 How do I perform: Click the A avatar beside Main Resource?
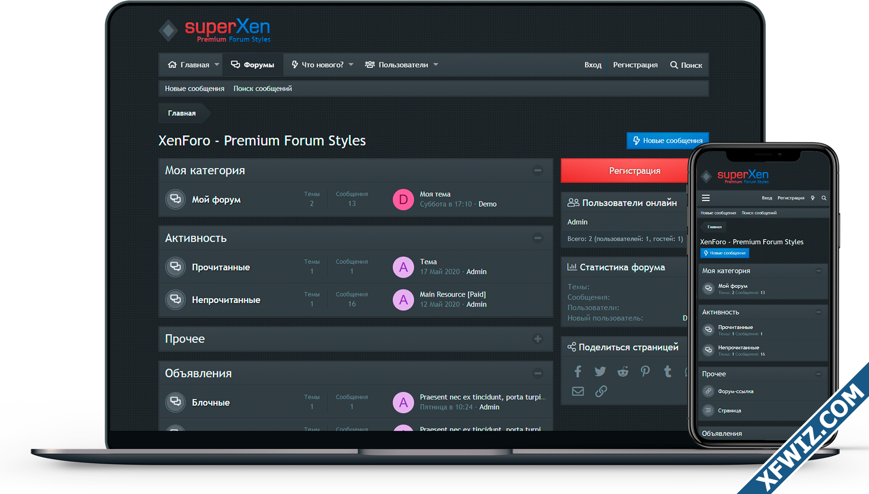(403, 299)
